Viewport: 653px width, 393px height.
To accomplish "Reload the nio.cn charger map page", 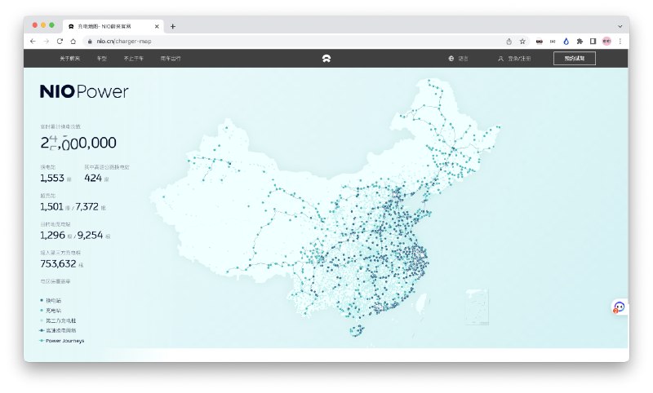I will pos(60,41).
